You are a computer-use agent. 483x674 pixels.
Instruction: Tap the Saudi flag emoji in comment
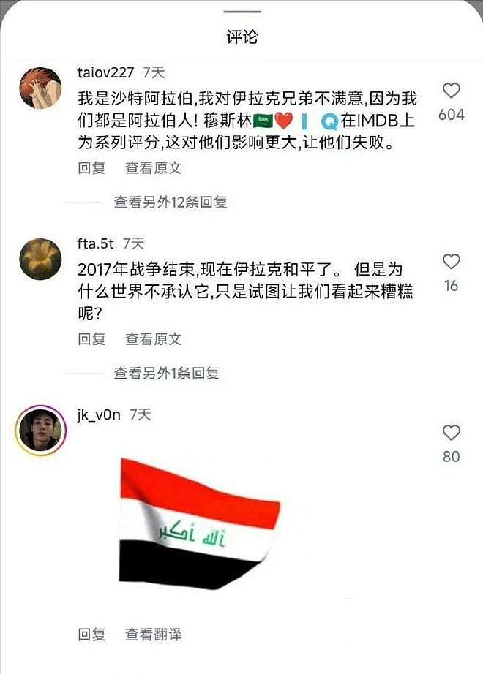click(x=263, y=121)
